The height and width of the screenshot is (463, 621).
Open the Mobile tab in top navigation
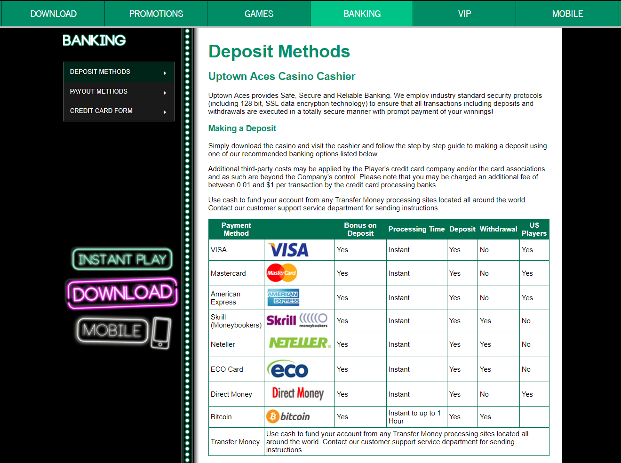click(567, 14)
